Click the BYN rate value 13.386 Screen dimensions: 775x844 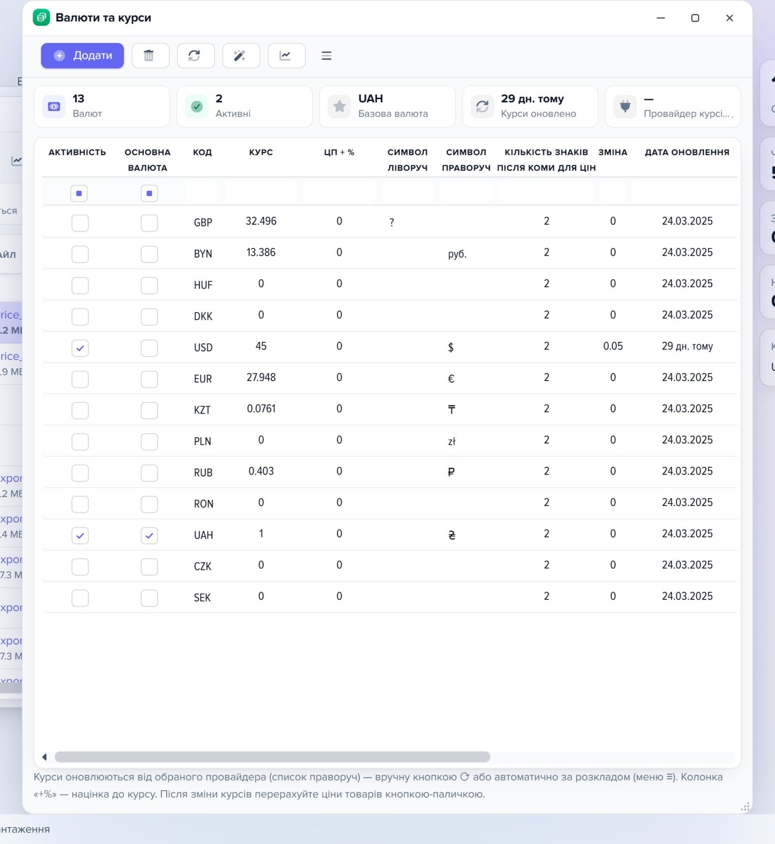(261, 252)
